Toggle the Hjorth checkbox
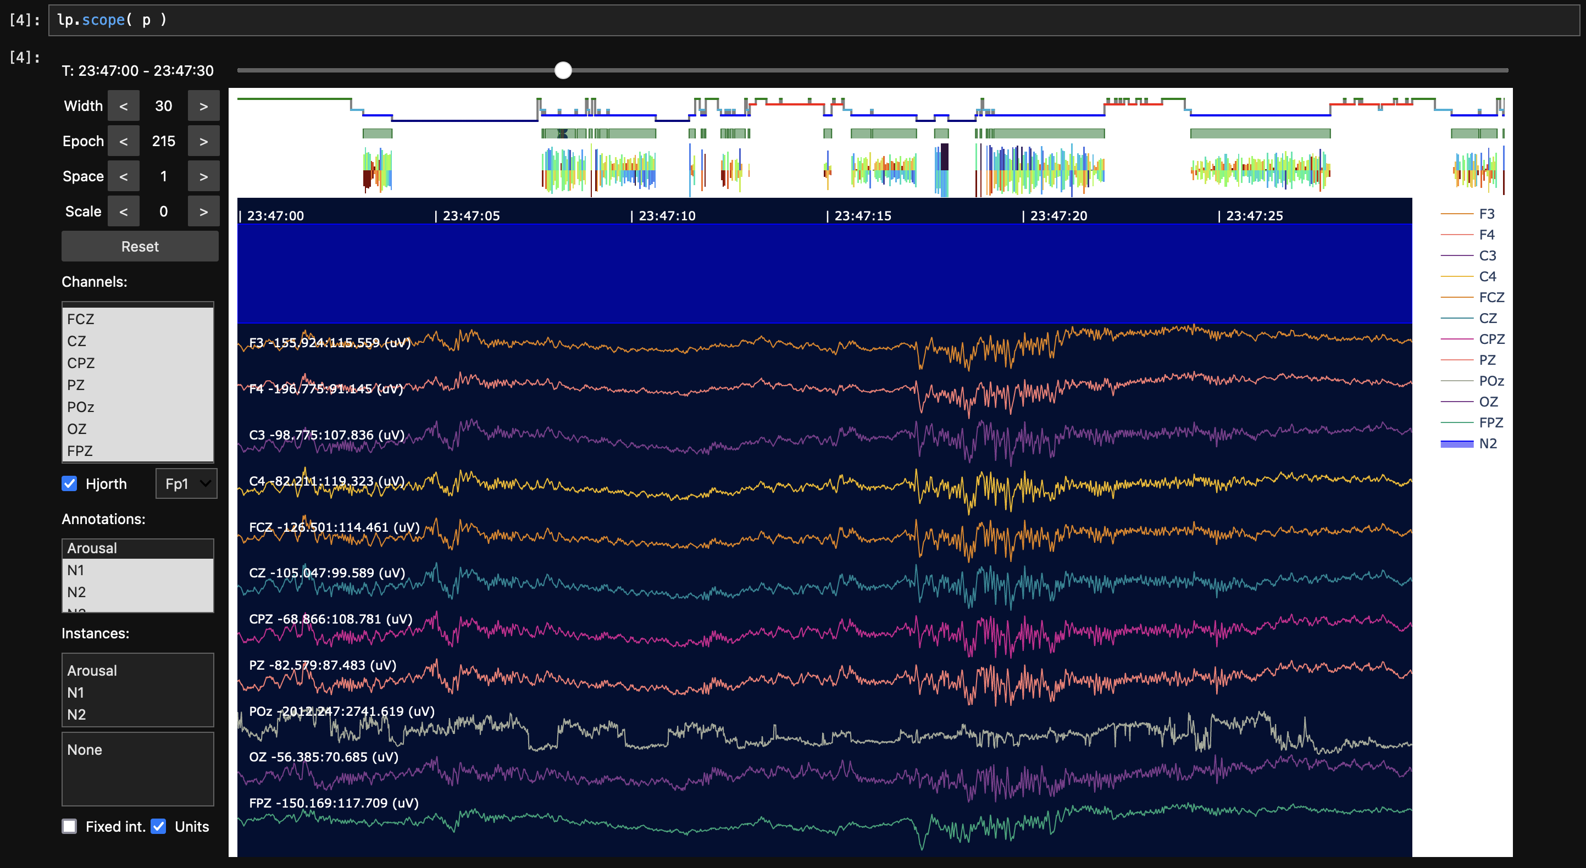This screenshot has height=868, width=1586. pyautogui.click(x=70, y=483)
